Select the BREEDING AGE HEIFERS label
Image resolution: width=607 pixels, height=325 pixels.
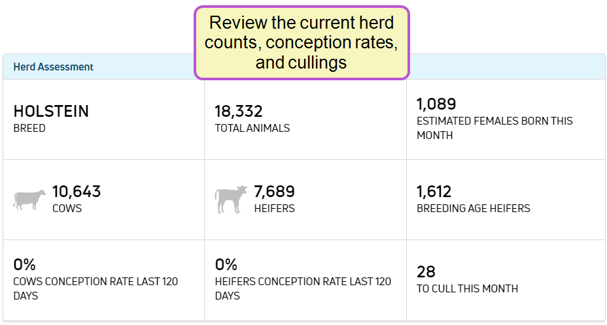(474, 208)
